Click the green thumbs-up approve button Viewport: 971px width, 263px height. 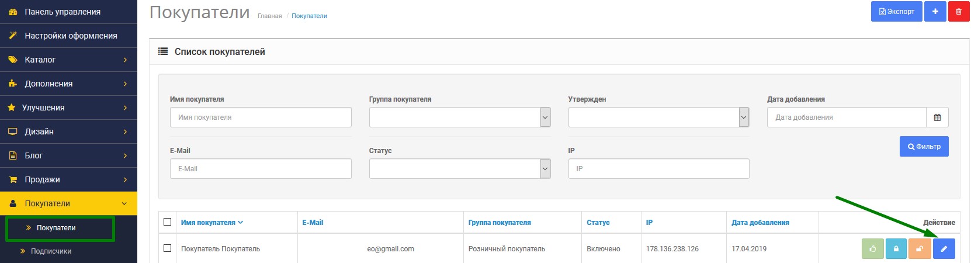872,249
